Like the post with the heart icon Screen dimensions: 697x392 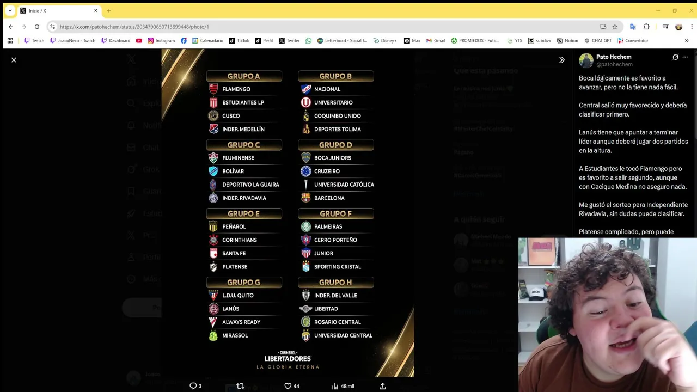(x=292, y=386)
